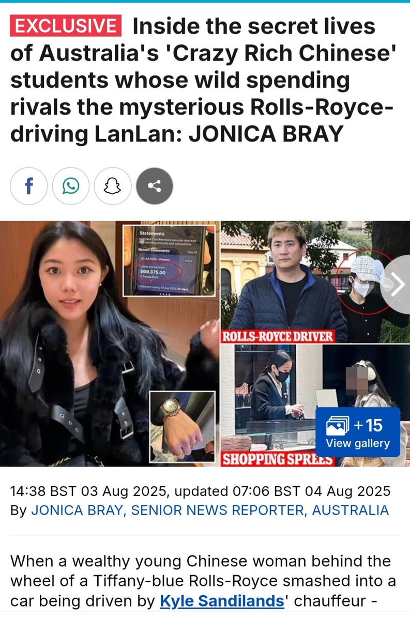Tap the ROLLS-ROYCE DRIVER caption label
This screenshot has height=620, width=410.
(x=277, y=336)
